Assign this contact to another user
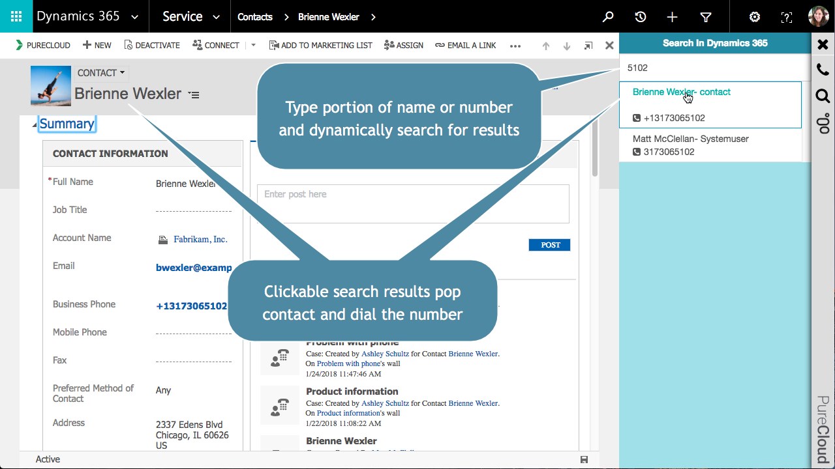The image size is (835, 469). [x=404, y=46]
